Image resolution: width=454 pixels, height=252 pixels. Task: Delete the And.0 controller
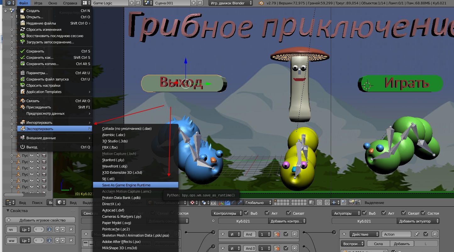point(295,248)
